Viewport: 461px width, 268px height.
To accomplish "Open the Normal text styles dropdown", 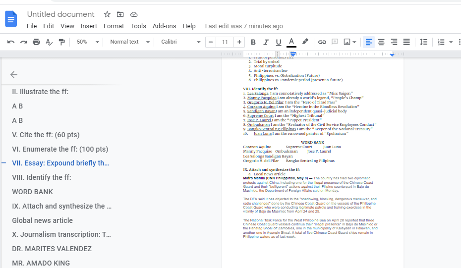I will 130,42.
